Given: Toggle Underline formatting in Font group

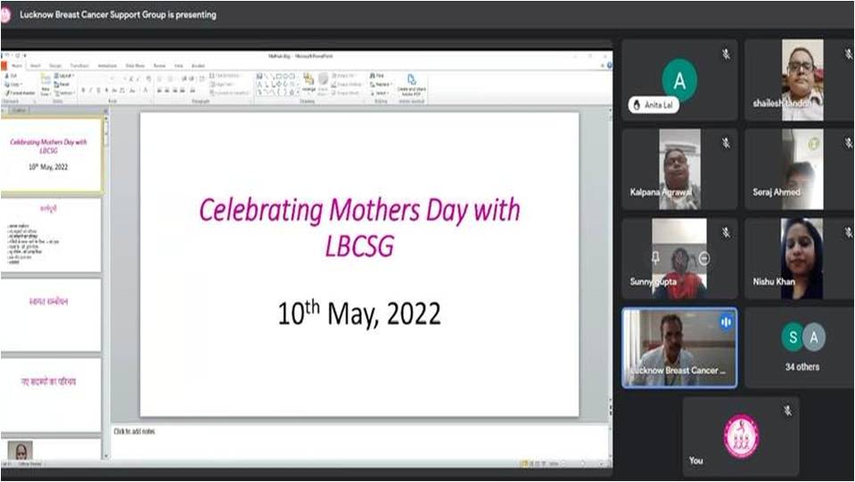Looking at the screenshot, I should pyautogui.click(x=98, y=90).
